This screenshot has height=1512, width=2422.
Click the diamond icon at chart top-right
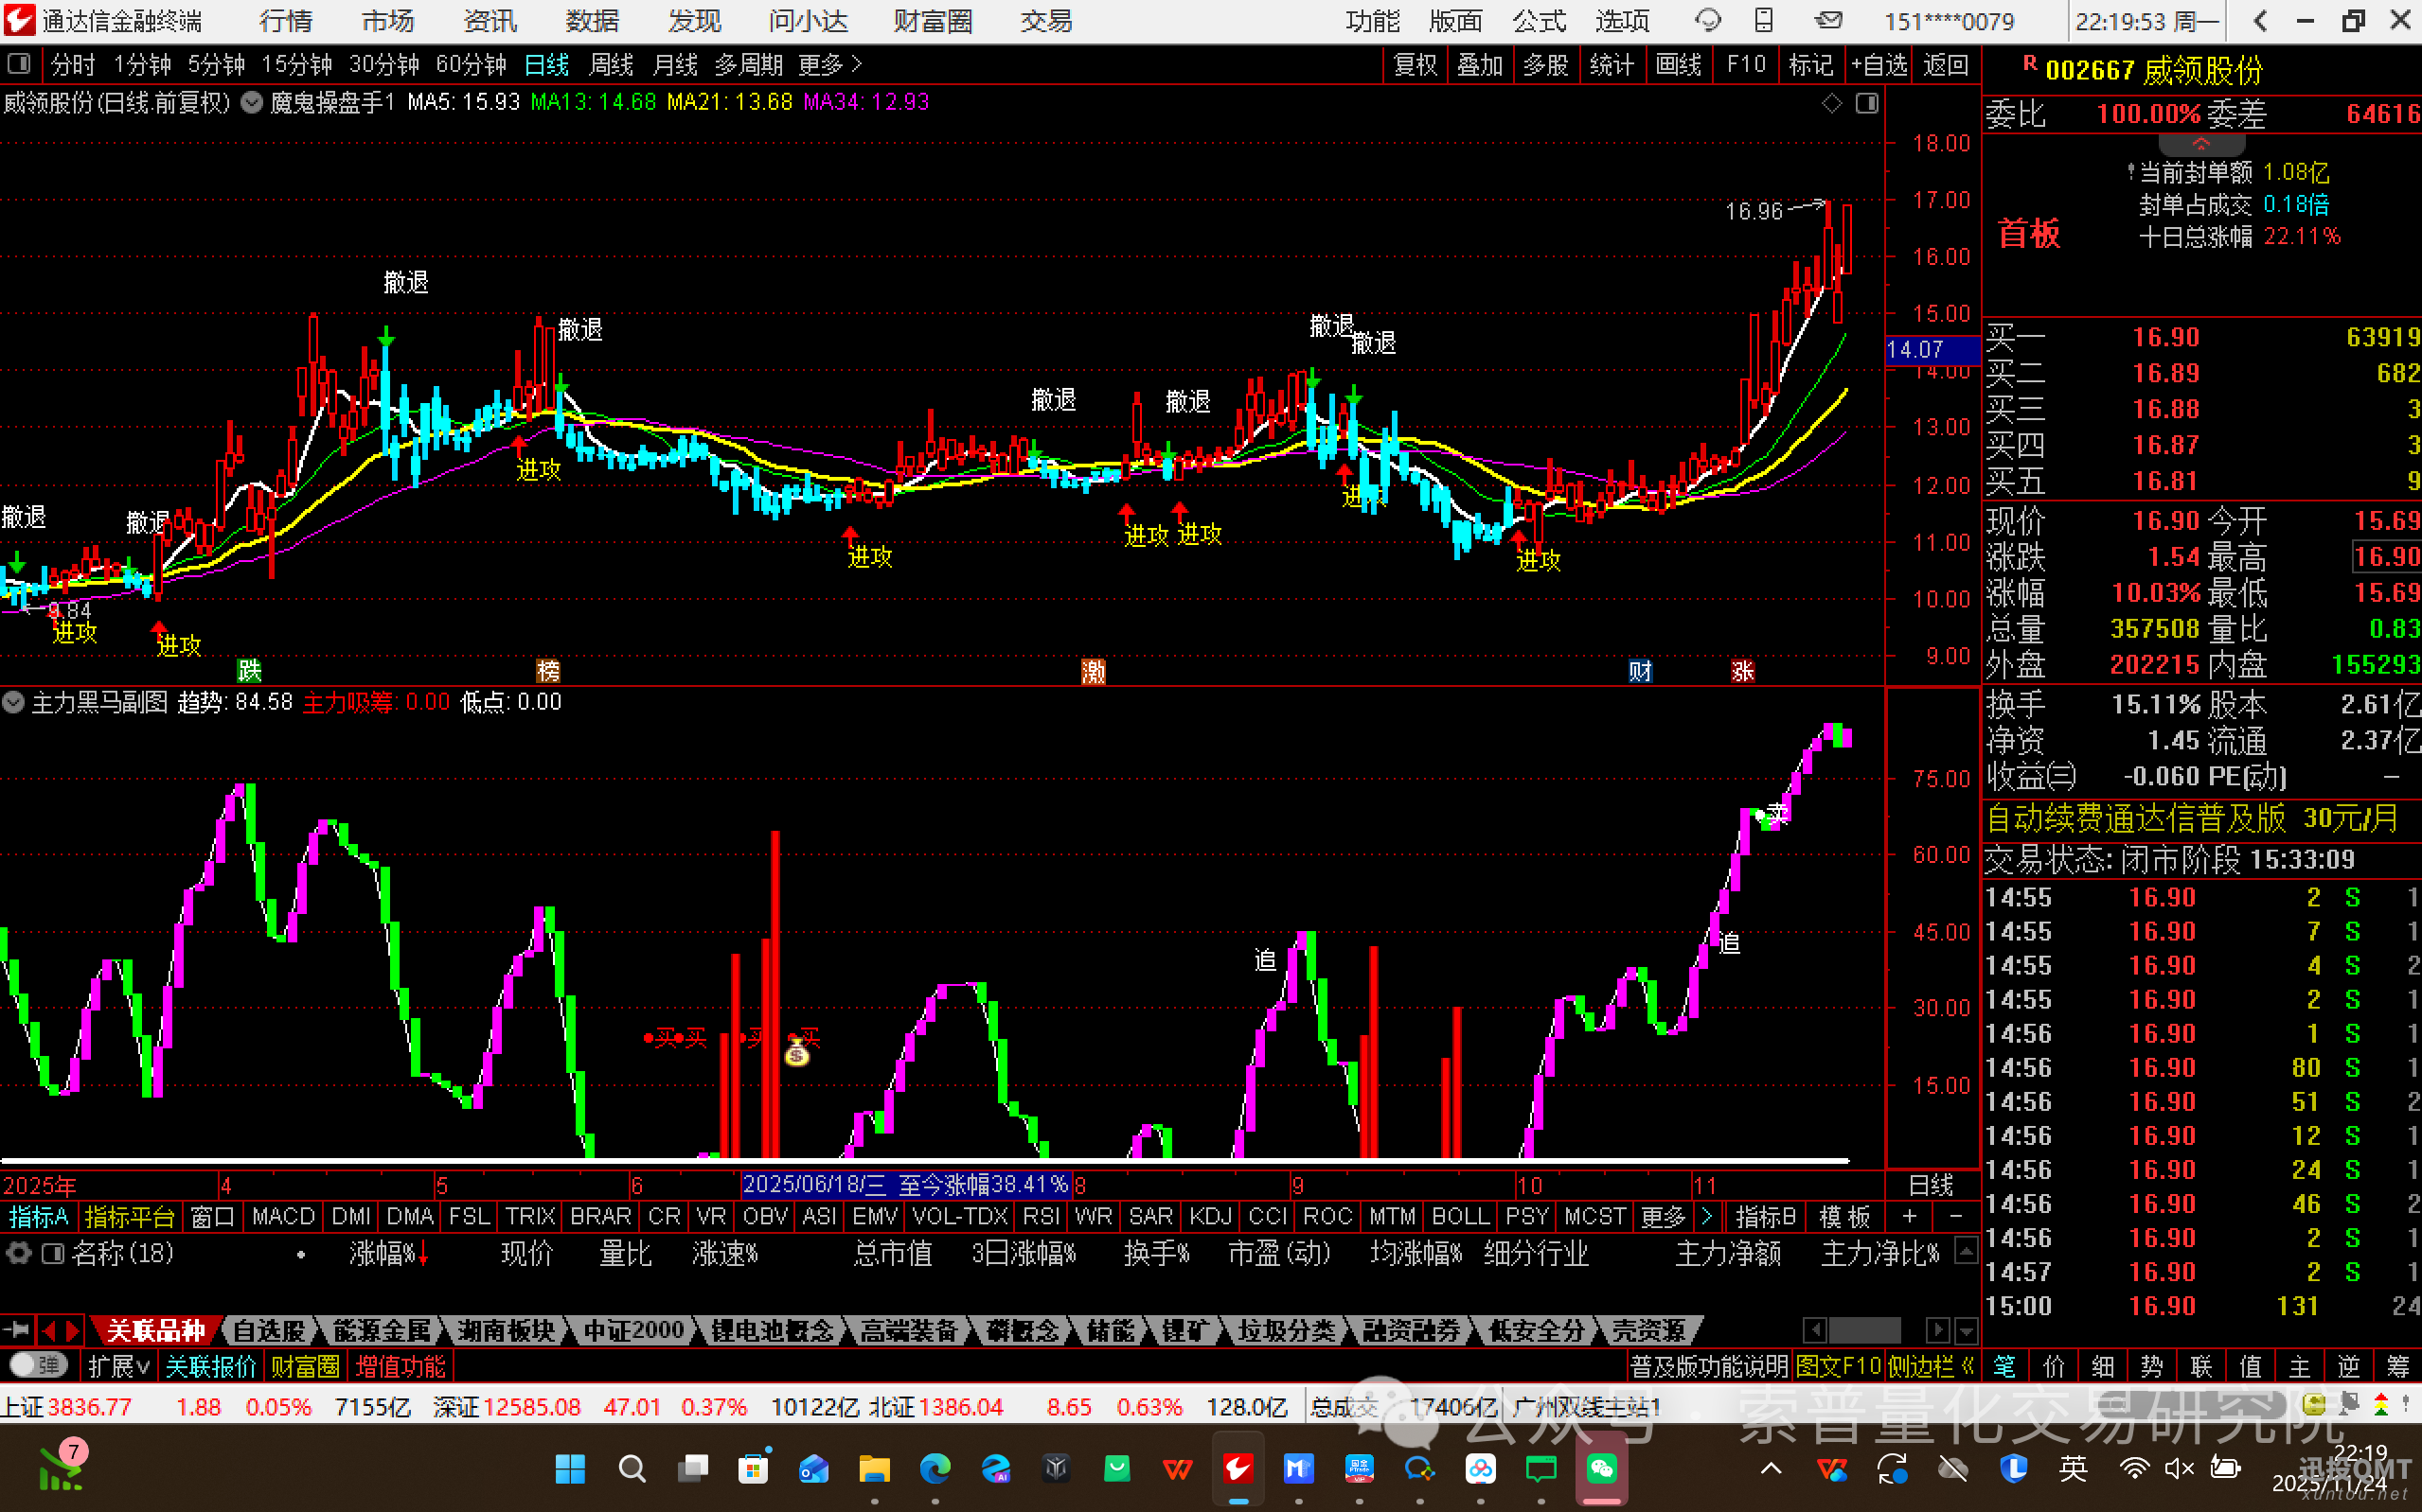coord(1831,103)
